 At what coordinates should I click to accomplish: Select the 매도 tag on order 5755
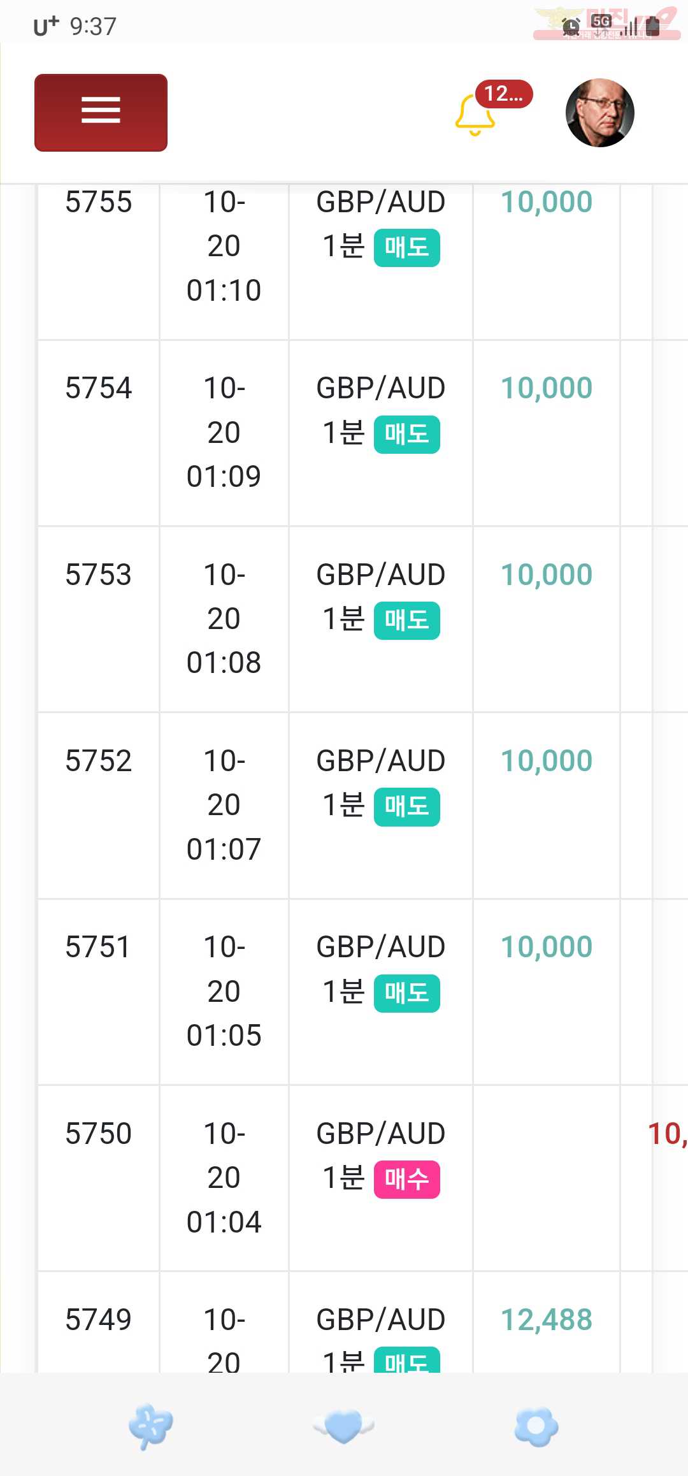tap(407, 248)
